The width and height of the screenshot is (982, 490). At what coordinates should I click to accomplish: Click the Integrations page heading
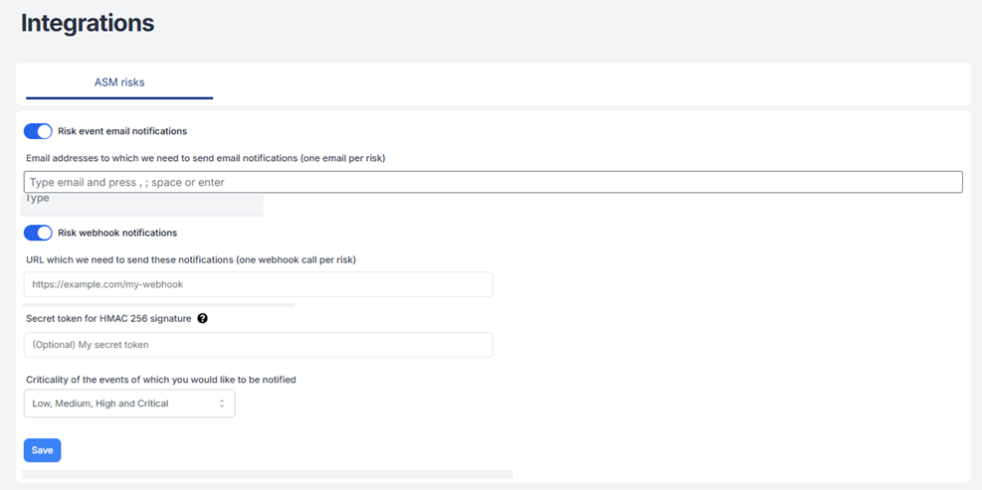coord(88,23)
